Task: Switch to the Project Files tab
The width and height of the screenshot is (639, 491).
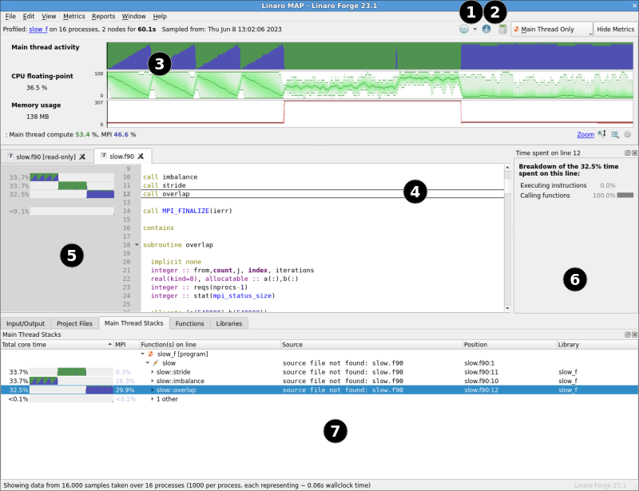Action: tap(74, 323)
